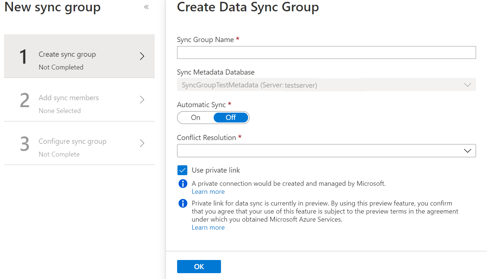The width and height of the screenshot is (487, 279).
Task: Open the Conflict Resolution dropdown
Action: tap(326, 151)
